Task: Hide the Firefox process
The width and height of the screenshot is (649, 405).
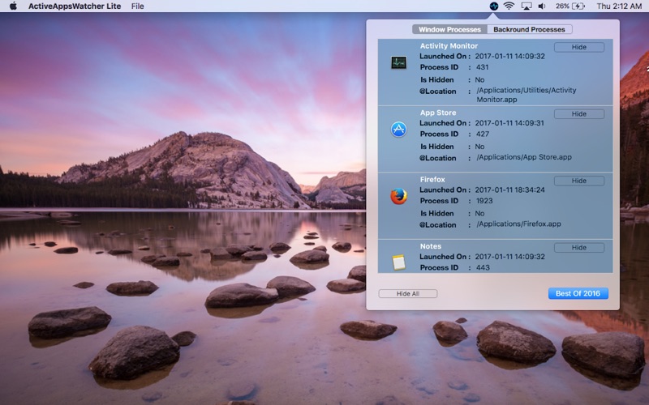Action: tap(578, 181)
